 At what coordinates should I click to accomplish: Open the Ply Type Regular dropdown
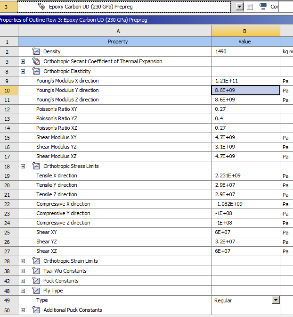point(276,300)
